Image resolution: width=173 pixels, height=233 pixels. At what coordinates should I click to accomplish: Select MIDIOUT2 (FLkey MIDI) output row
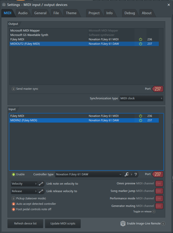point(84,44)
